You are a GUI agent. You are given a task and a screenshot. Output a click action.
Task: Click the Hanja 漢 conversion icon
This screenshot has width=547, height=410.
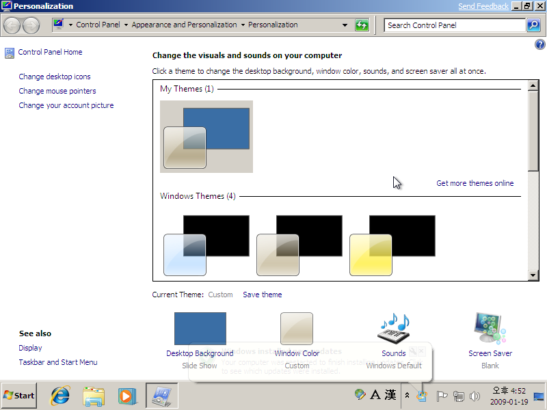(390, 395)
